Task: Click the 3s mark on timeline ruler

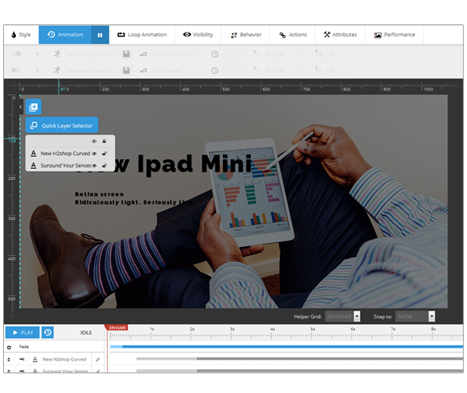Action: 232,329
